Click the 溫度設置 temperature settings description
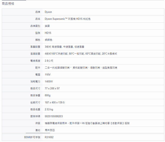The image size is (165, 142). click(81, 54)
